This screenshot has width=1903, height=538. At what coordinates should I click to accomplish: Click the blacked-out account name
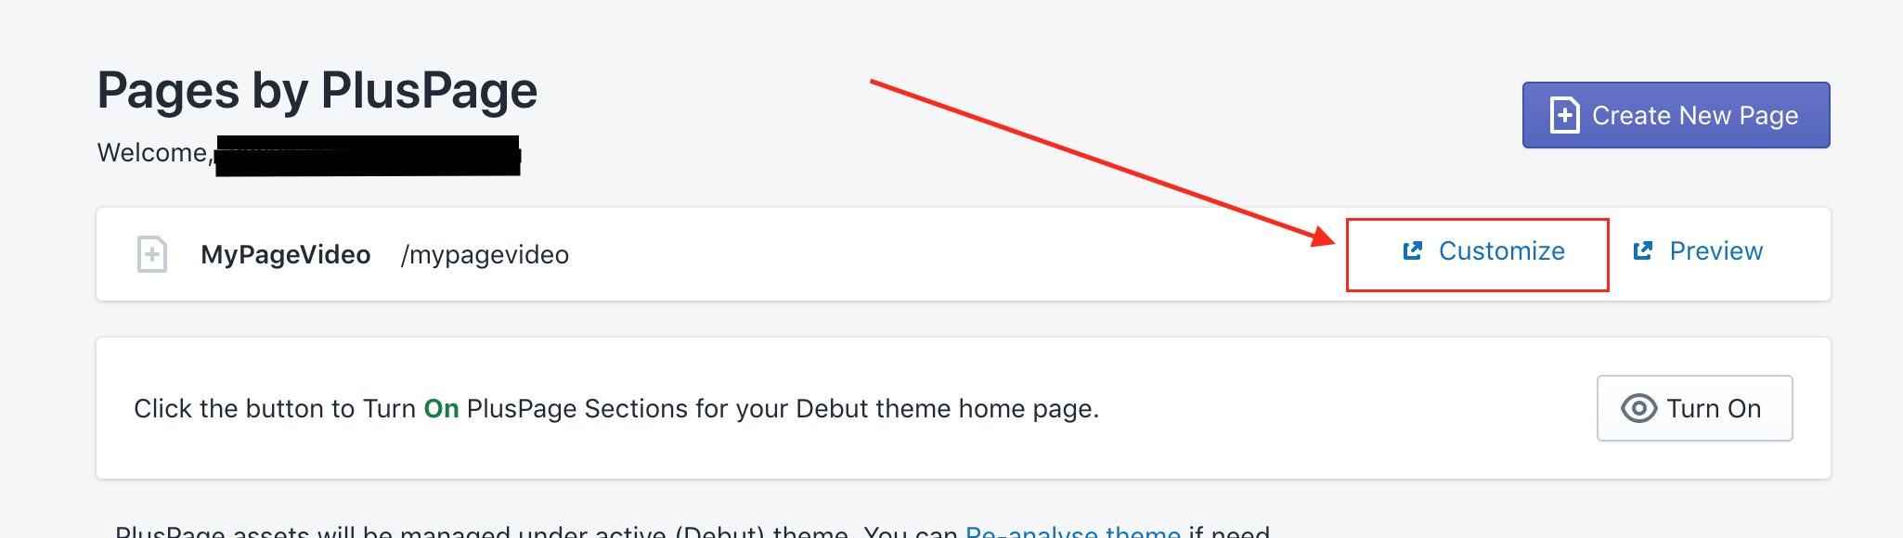368,156
